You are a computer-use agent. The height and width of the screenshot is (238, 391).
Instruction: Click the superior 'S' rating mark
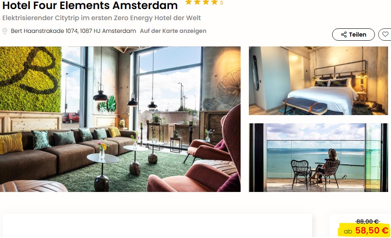[221, 3]
